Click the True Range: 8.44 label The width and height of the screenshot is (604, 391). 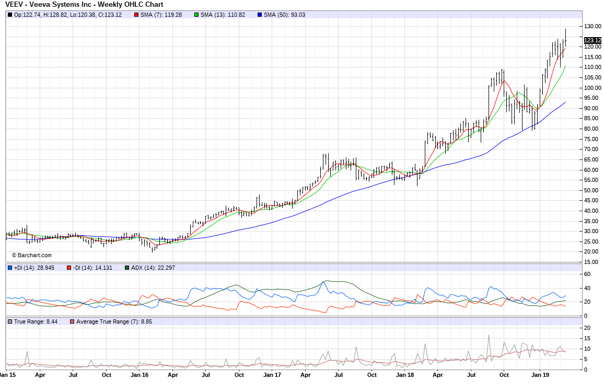point(36,321)
